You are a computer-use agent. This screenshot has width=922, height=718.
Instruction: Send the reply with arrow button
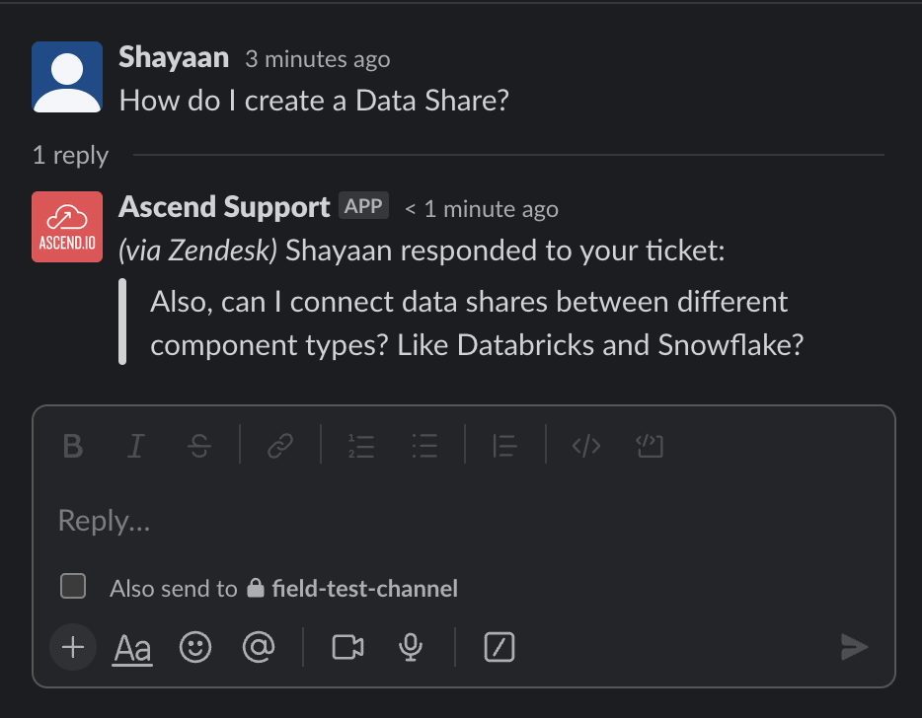pyautogui.click(x=854, y=648)
